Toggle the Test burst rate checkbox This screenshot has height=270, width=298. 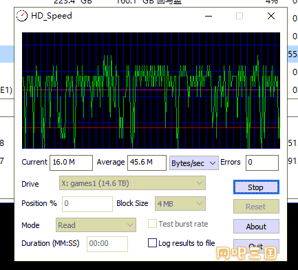pos(152,224)
